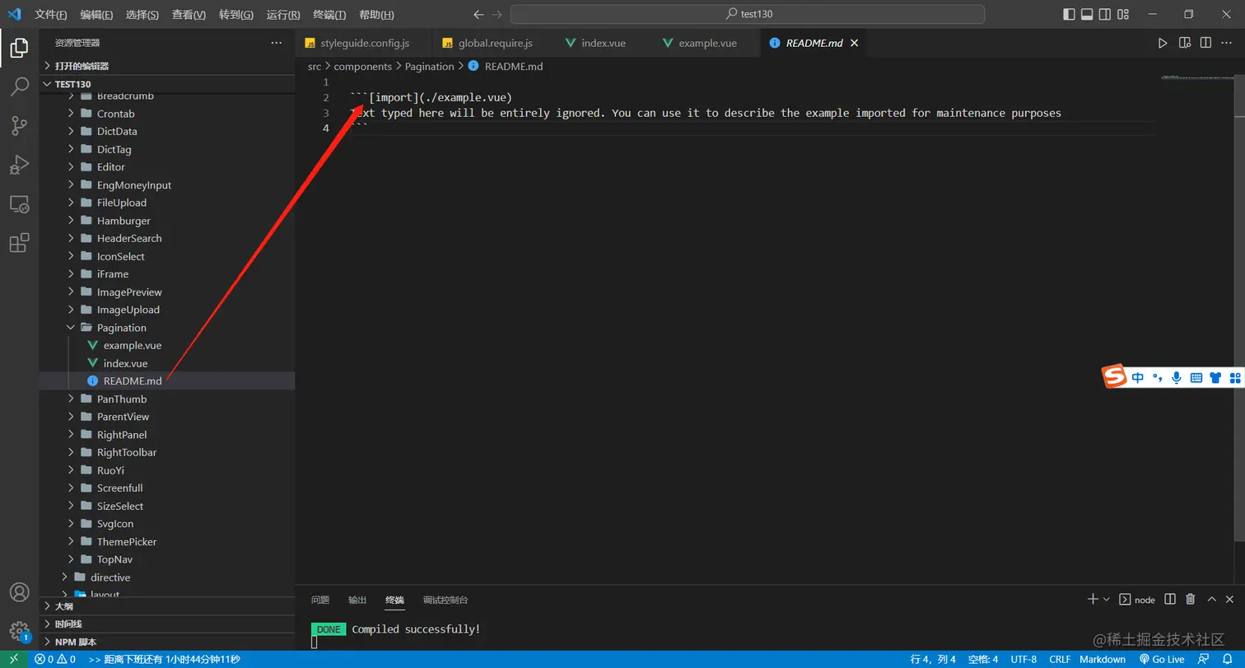Open the Extensions view icon
The width and height of the screenshot is (1245, 668).
(19, 243)
